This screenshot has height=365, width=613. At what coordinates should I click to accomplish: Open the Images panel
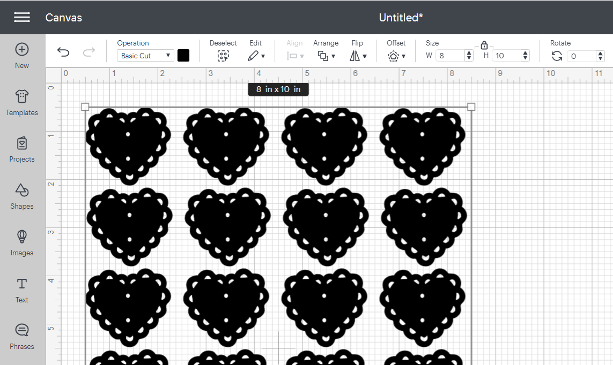22,244
